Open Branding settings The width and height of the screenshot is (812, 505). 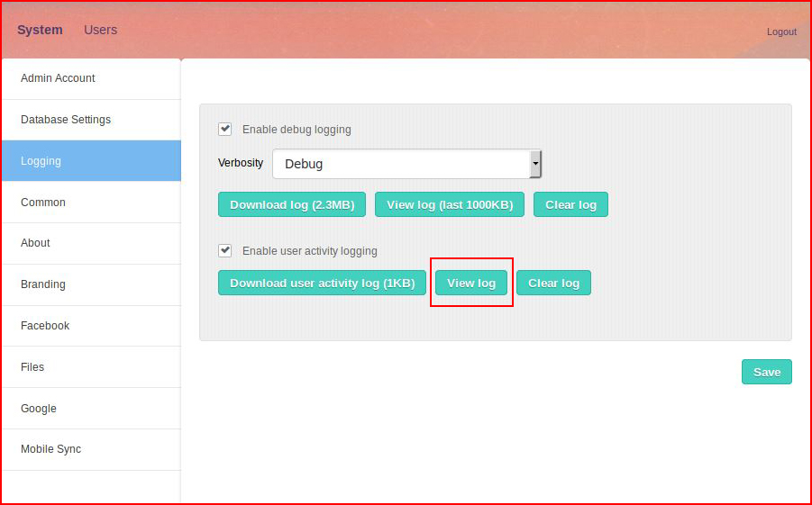coord(91,284)
